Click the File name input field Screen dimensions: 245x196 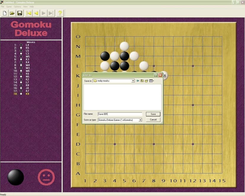(120, 114)
